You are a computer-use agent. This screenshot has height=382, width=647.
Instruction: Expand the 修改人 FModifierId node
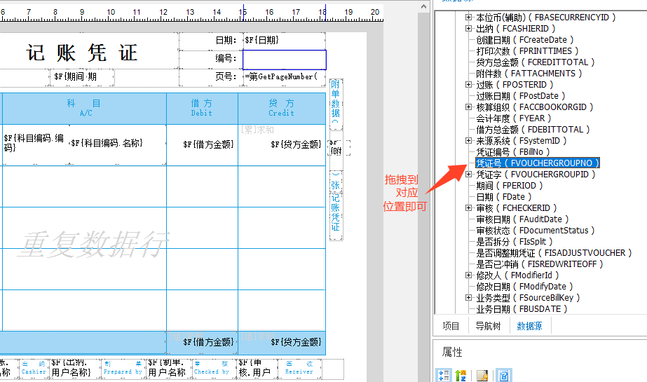point(468,275)
